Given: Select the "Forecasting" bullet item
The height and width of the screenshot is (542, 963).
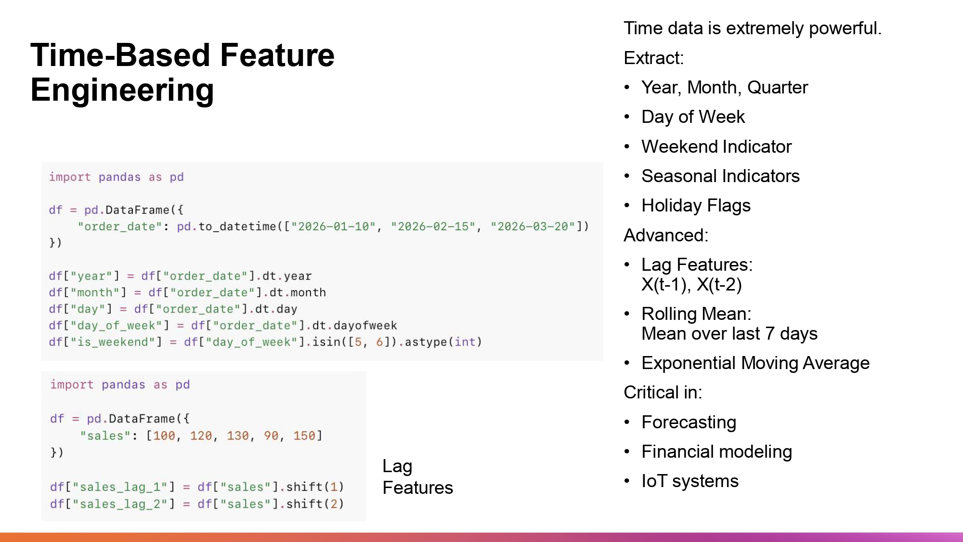Looking at the screenshot, I should click(689, 423).
